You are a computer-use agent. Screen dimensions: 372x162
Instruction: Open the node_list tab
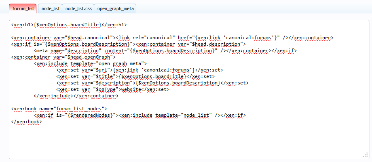tap(50, 8)
